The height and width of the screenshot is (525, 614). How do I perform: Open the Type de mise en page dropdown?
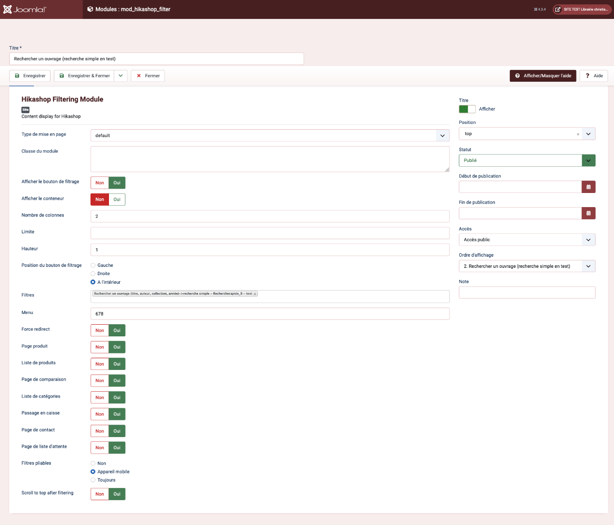coord(270,136)
